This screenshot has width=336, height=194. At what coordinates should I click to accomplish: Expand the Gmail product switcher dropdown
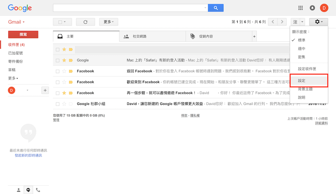pyautogui.click(x=16, y=22)
